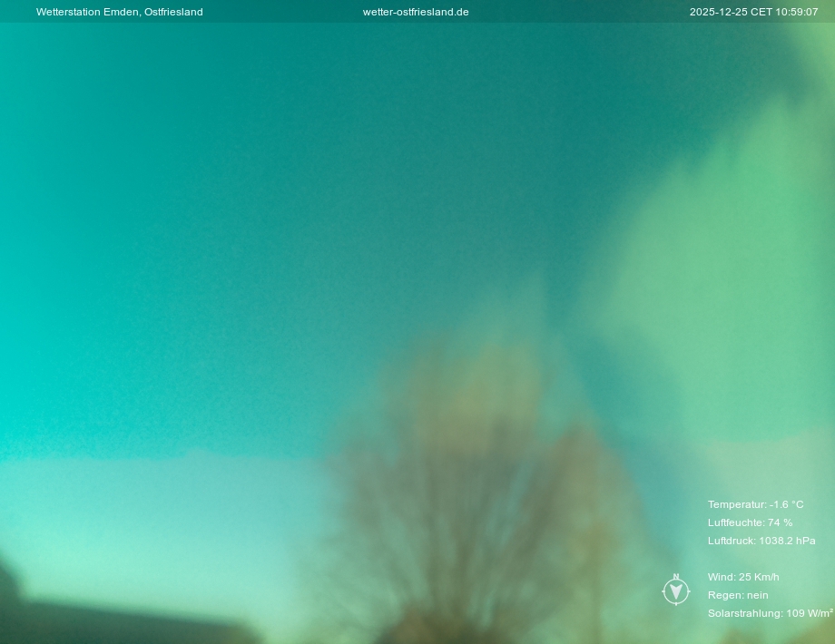This screenshot has height=644, width=835.
Task: Click the 2025-12-25 date in the timestamp
Action: tap(717, 12)
